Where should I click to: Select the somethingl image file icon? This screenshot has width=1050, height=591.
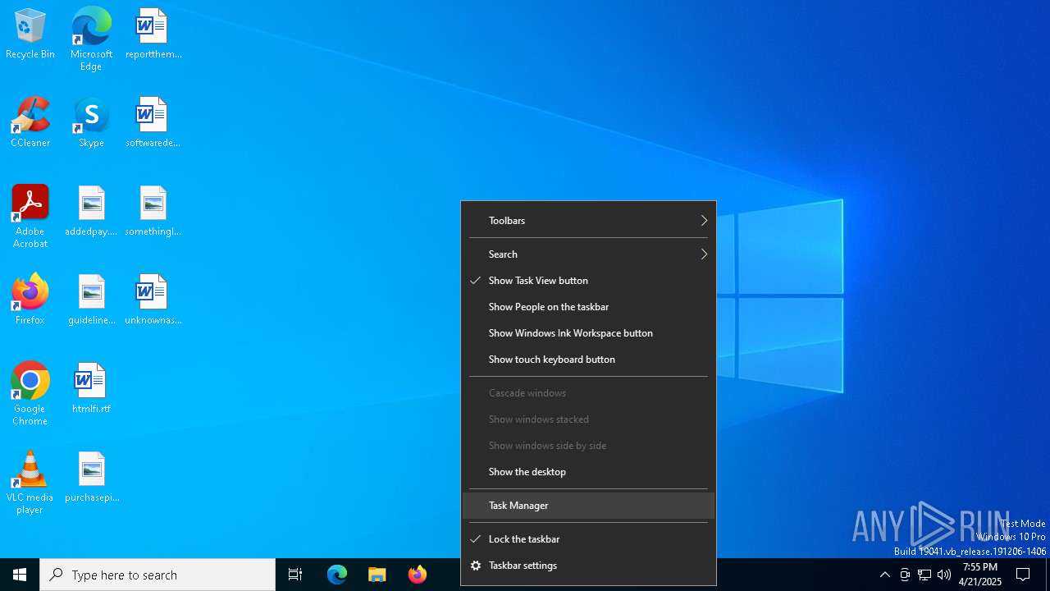click(x=153, y=212)
